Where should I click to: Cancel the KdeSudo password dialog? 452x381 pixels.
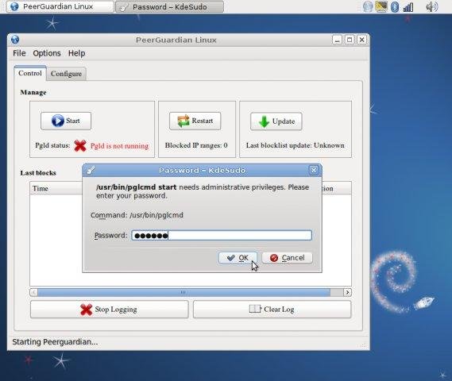[287, 258]
